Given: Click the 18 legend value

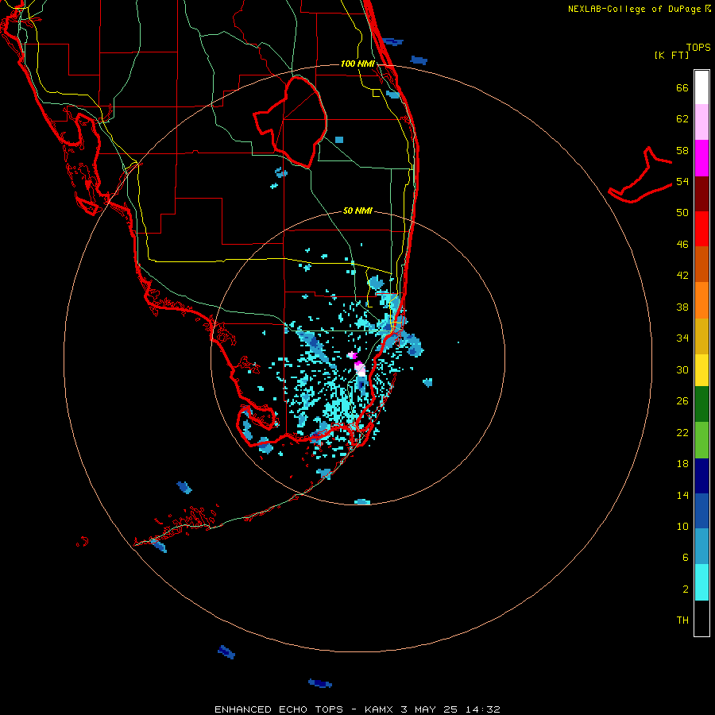Looking at the screenshot, I should 682,464.
